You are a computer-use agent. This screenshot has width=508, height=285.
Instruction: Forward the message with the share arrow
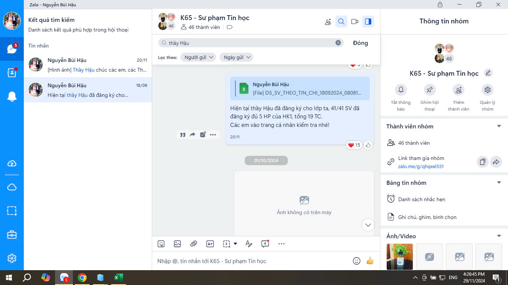pos(193,135)
